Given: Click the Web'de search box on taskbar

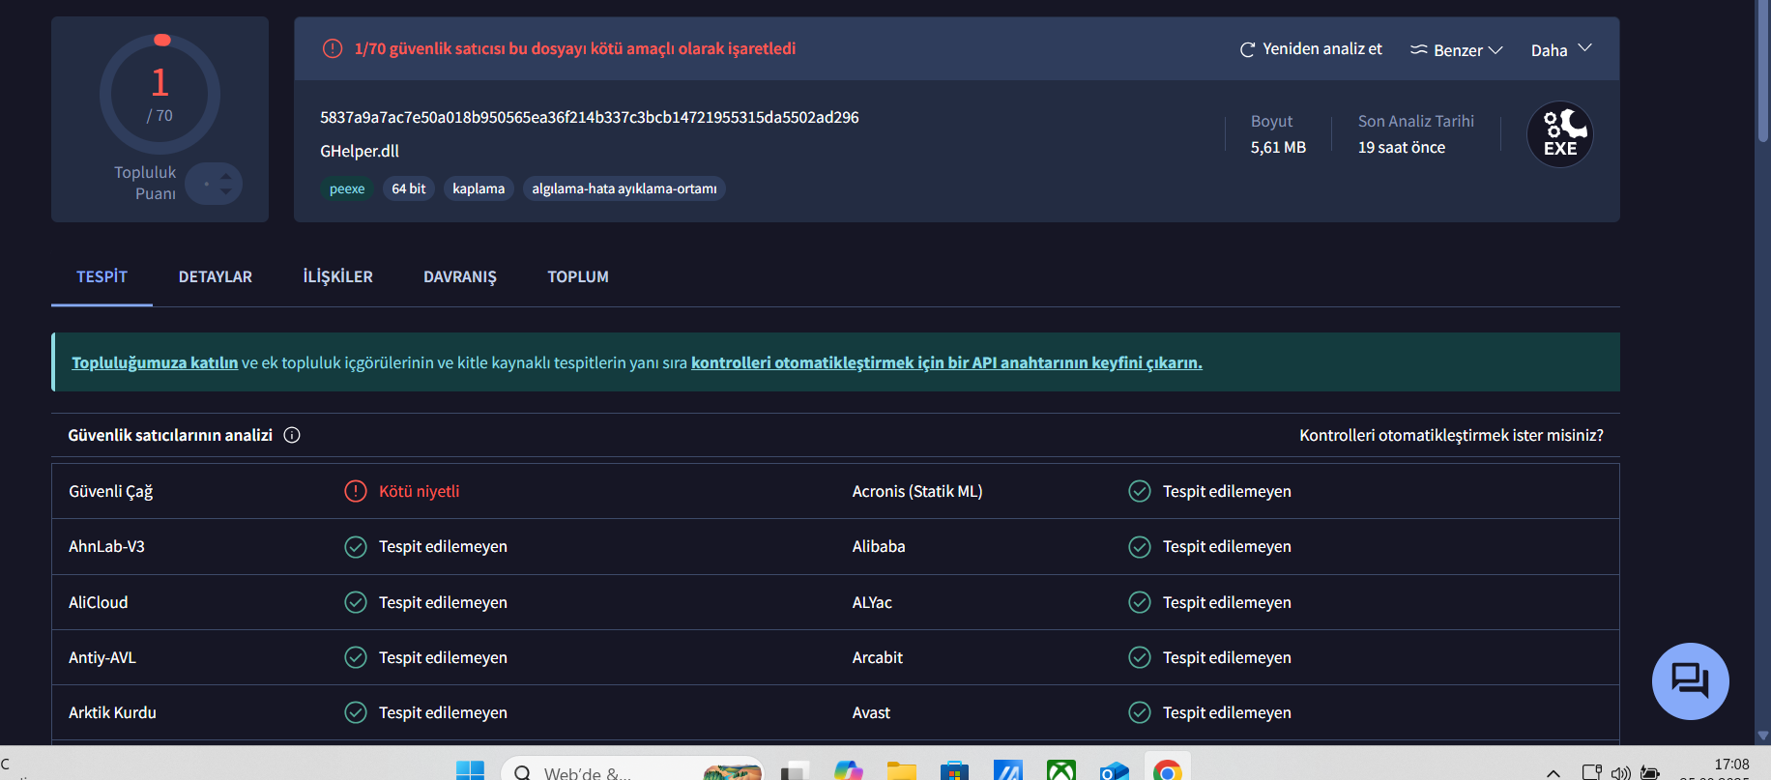Looking at the screenshot, I should pyautogui.click(x=632, y=771).
